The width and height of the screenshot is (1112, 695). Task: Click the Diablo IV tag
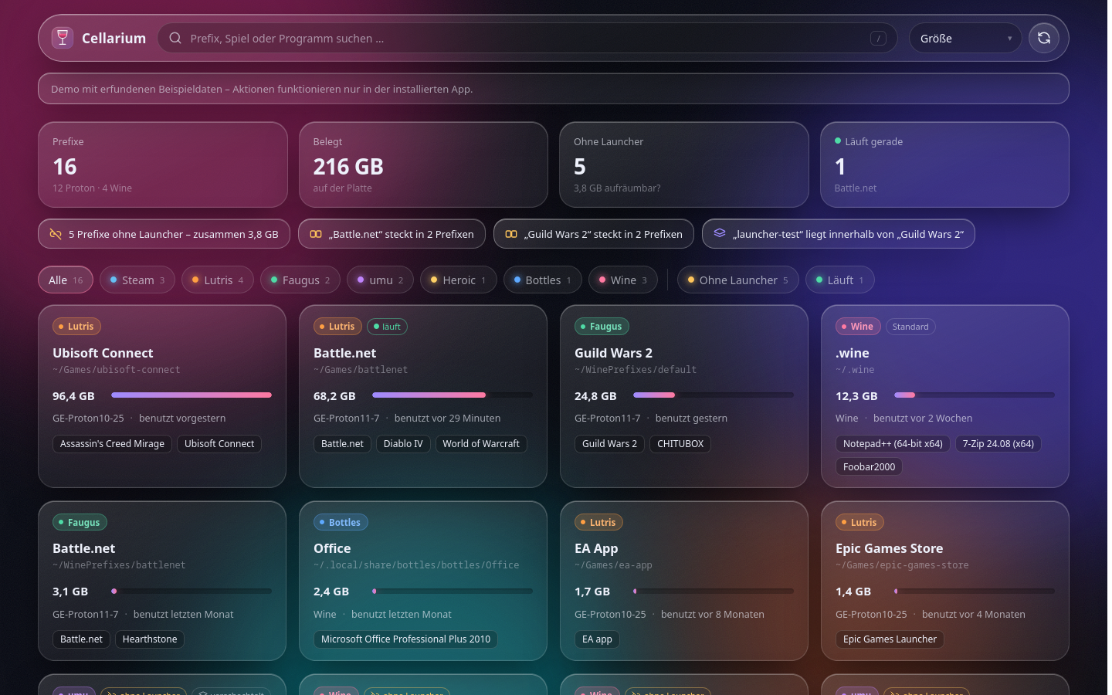(x=403, y=444)
